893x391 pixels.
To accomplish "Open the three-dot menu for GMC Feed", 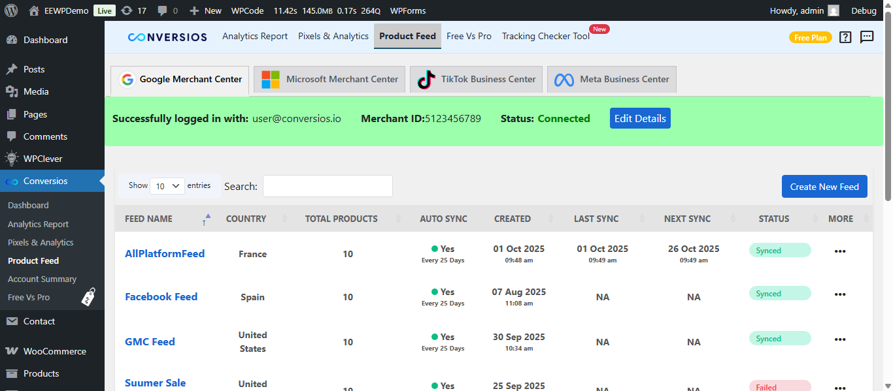I will (840, 339).
